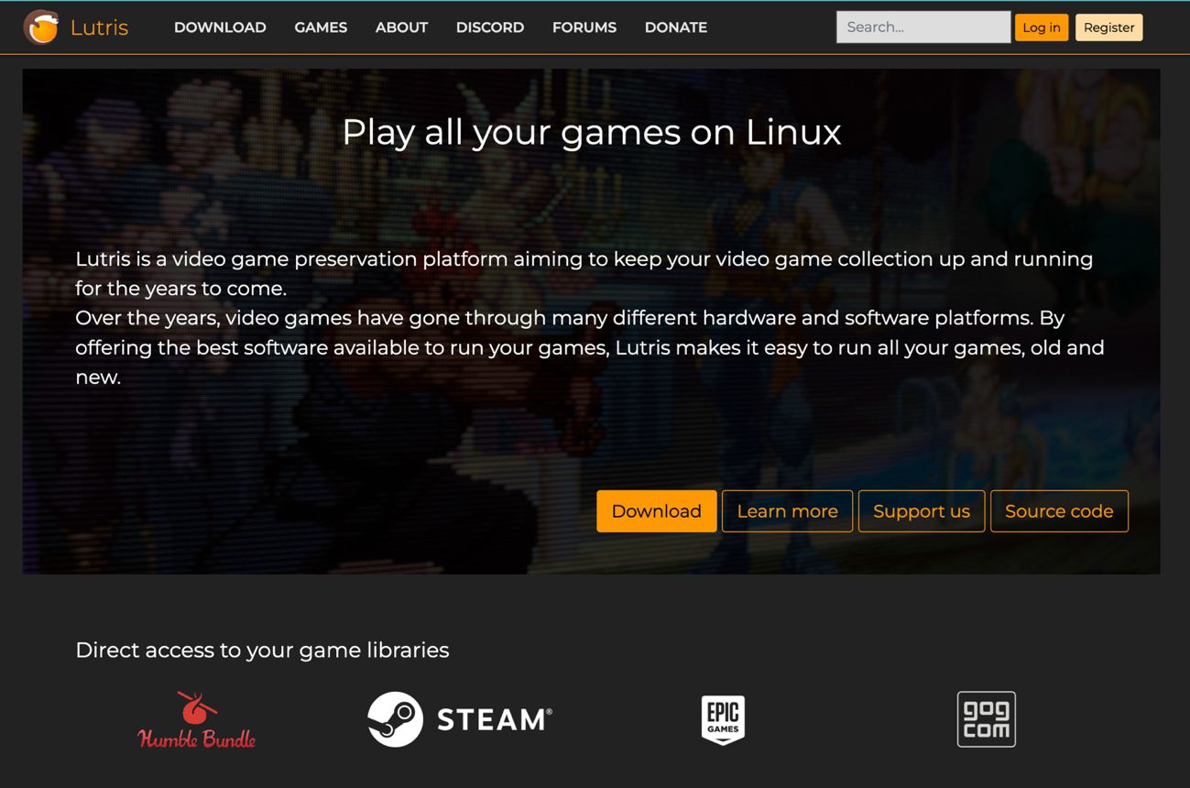Open the GAMES section

coord(321,27)
